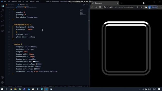Open the Go menu

coord(24,2)
